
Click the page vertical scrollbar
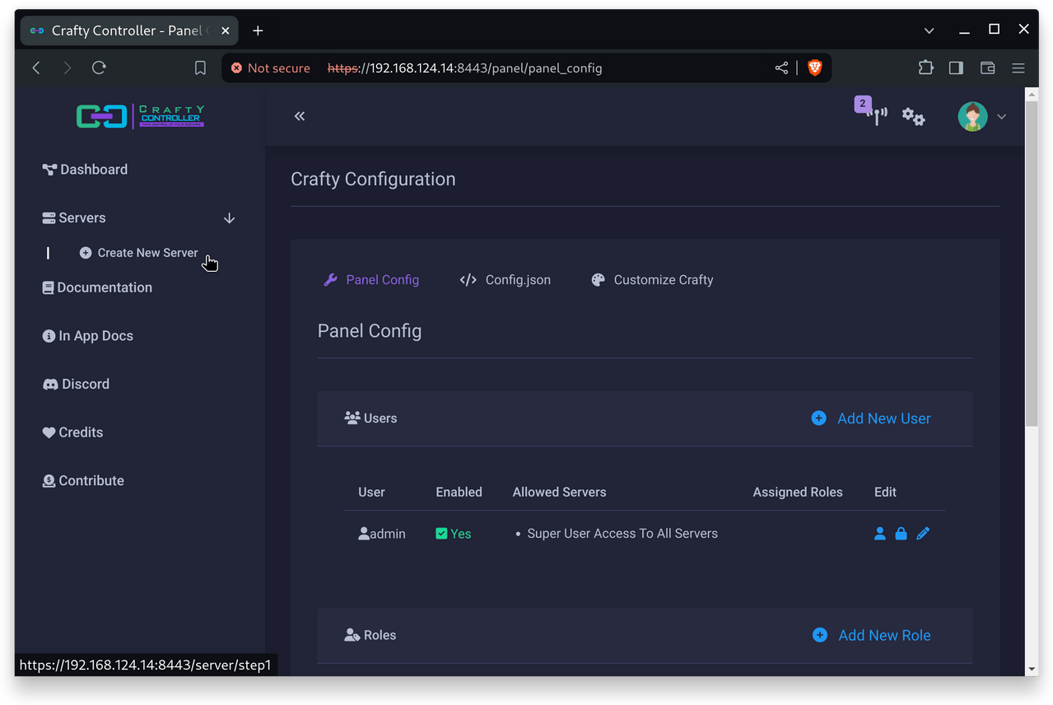(x=1032, y=264)
